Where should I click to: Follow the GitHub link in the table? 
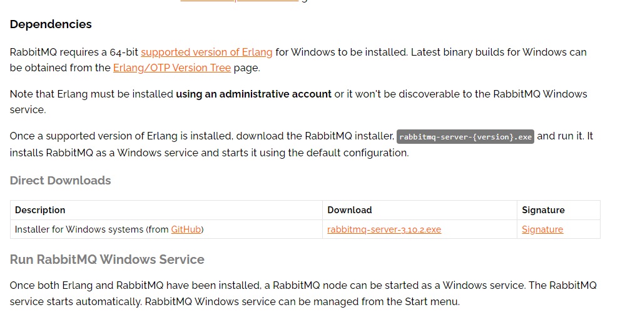[x=186, y=229]
